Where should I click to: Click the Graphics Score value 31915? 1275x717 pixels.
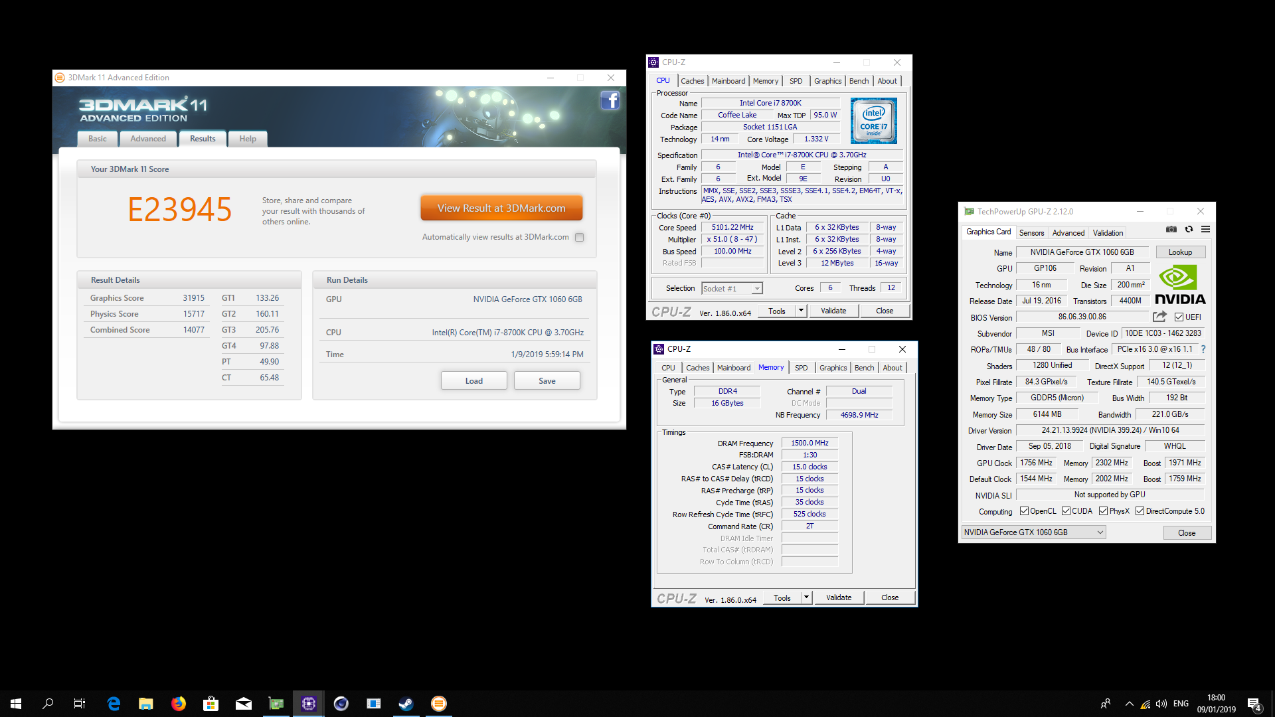coord(193,298)
